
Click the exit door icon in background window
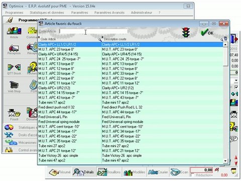[x=234, y=39]
